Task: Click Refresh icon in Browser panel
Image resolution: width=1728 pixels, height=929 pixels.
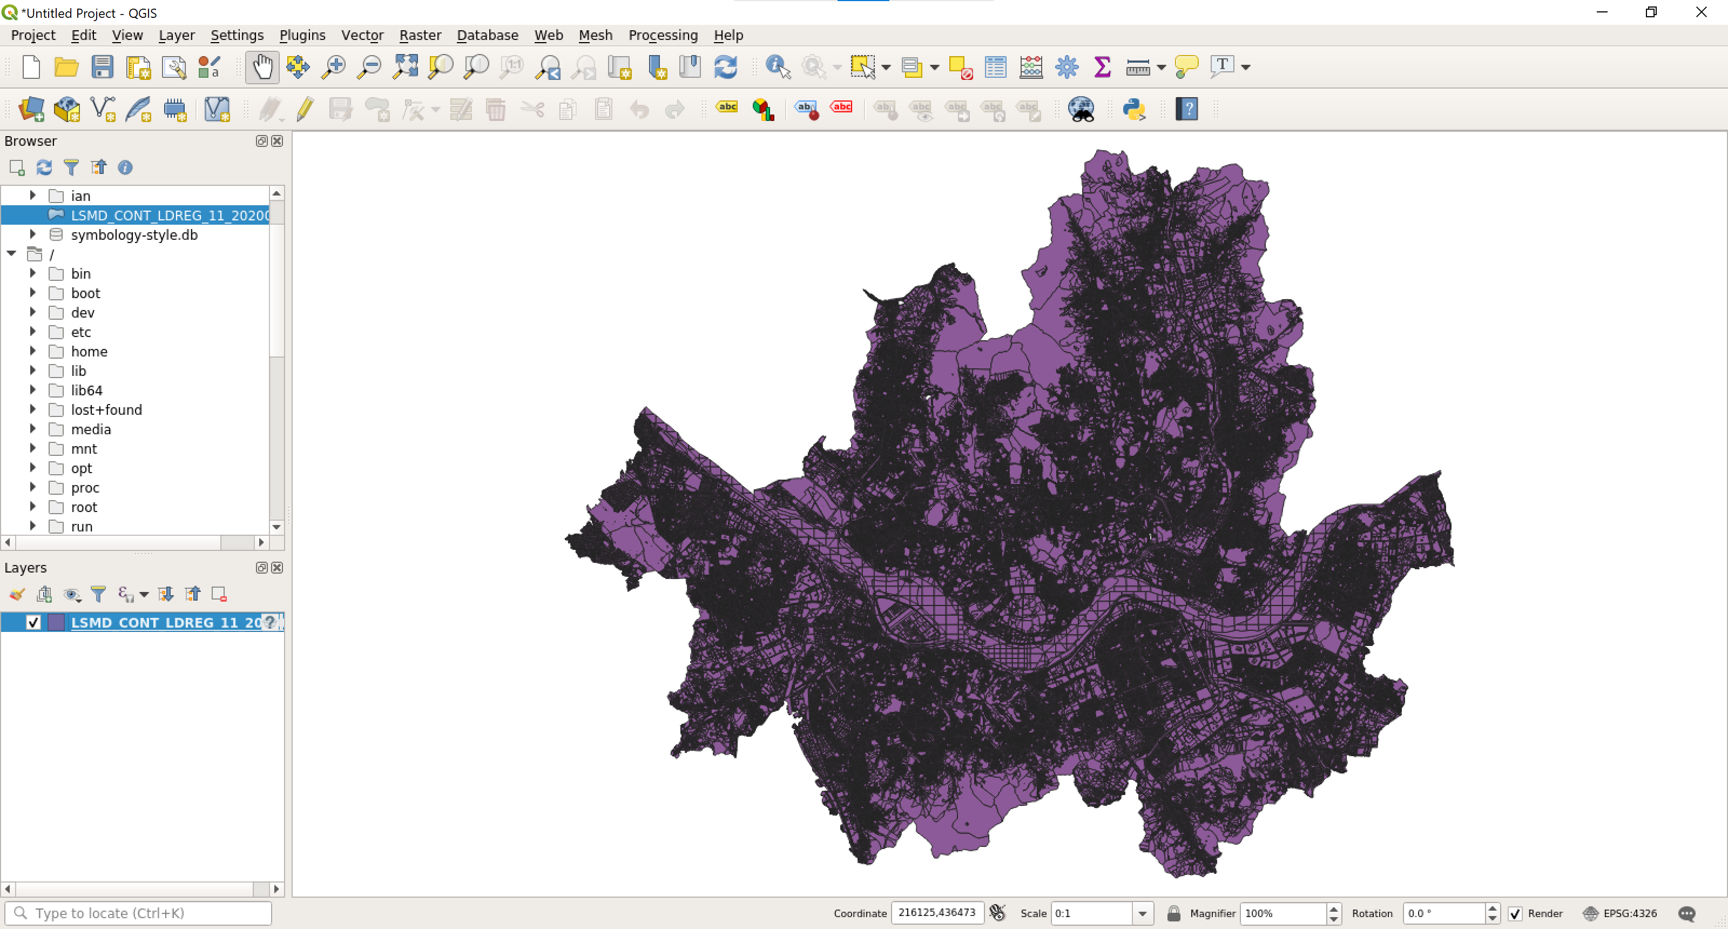Action: coord(44,167)
